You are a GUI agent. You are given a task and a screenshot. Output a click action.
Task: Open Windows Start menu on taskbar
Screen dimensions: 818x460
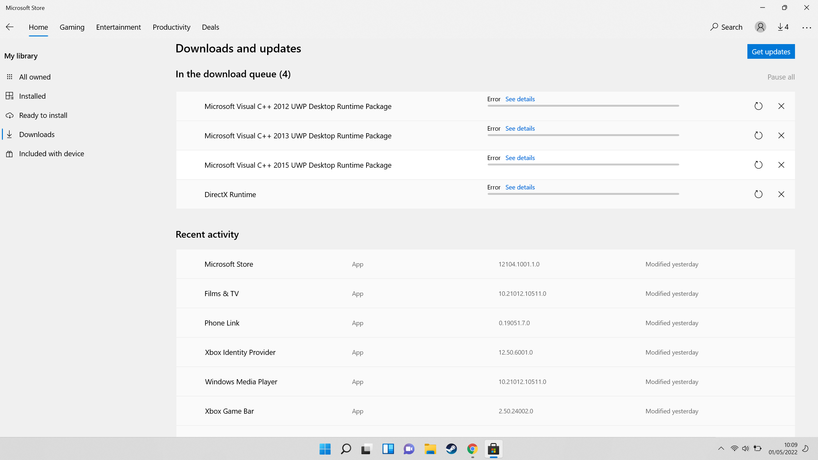click(325, 449)
